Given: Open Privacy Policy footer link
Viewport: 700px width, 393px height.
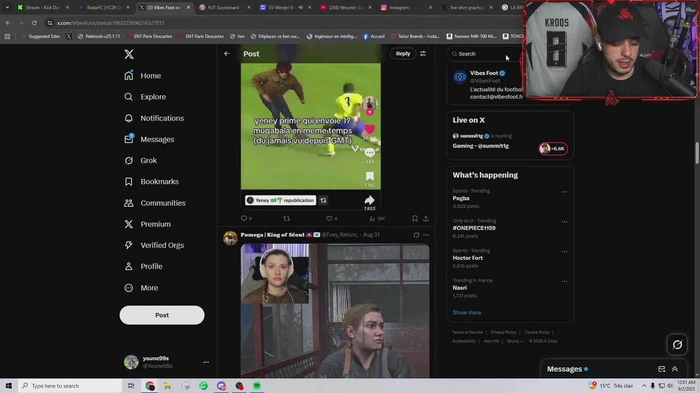Looking at the screenshot, I should 504,332.
